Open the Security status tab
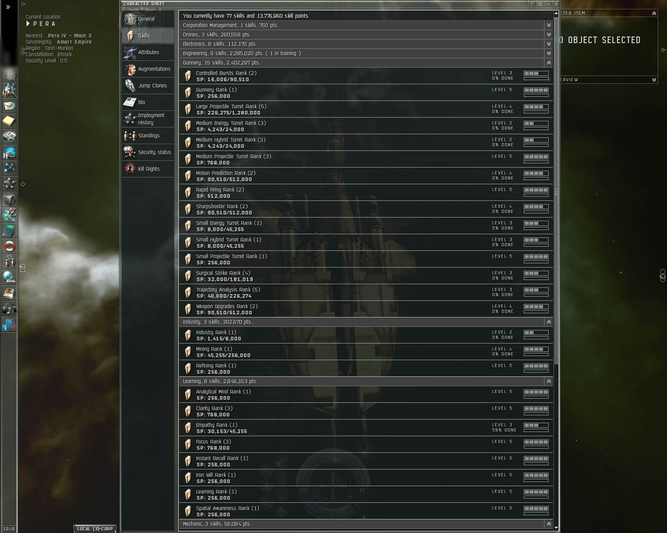Viewport: 667px width, 533px height. click(148, 153)
